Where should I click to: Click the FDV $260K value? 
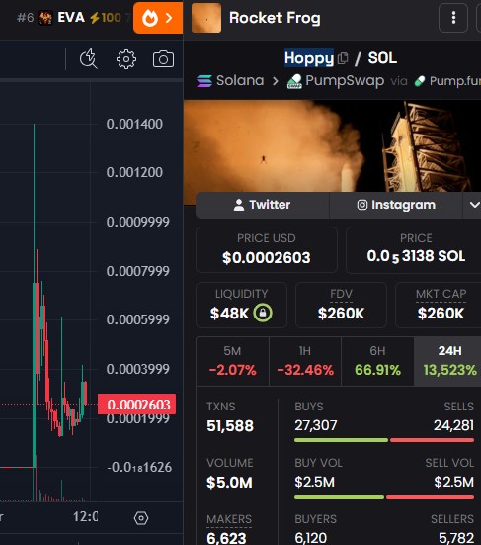341,314
